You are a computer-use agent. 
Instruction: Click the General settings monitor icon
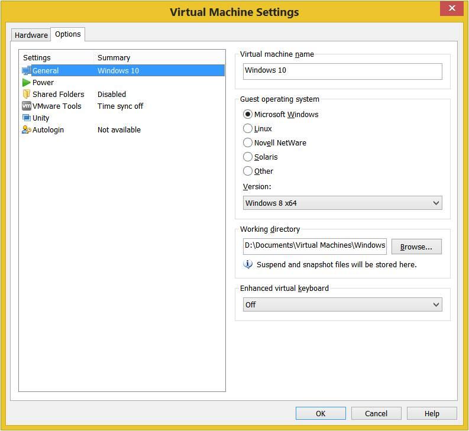[27, 71]
